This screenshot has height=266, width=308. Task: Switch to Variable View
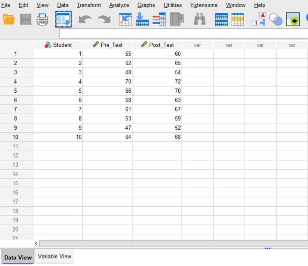coord(54,256)
